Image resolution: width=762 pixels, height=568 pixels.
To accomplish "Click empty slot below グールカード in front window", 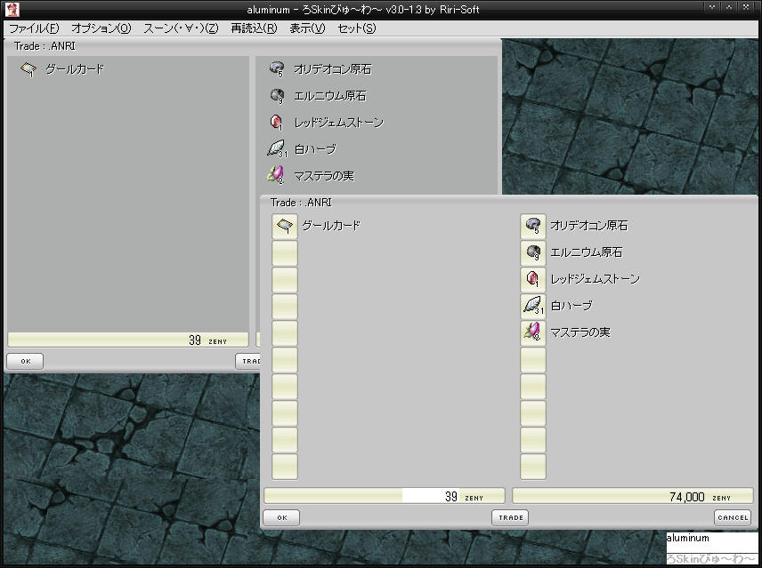I will coord(285,252).
